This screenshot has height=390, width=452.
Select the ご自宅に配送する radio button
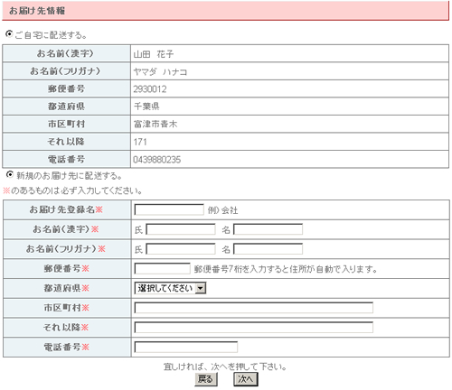coord(9,34)
